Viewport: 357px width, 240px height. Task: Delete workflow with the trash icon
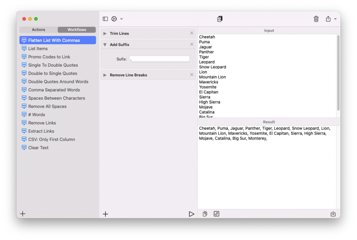pos(316,19)
